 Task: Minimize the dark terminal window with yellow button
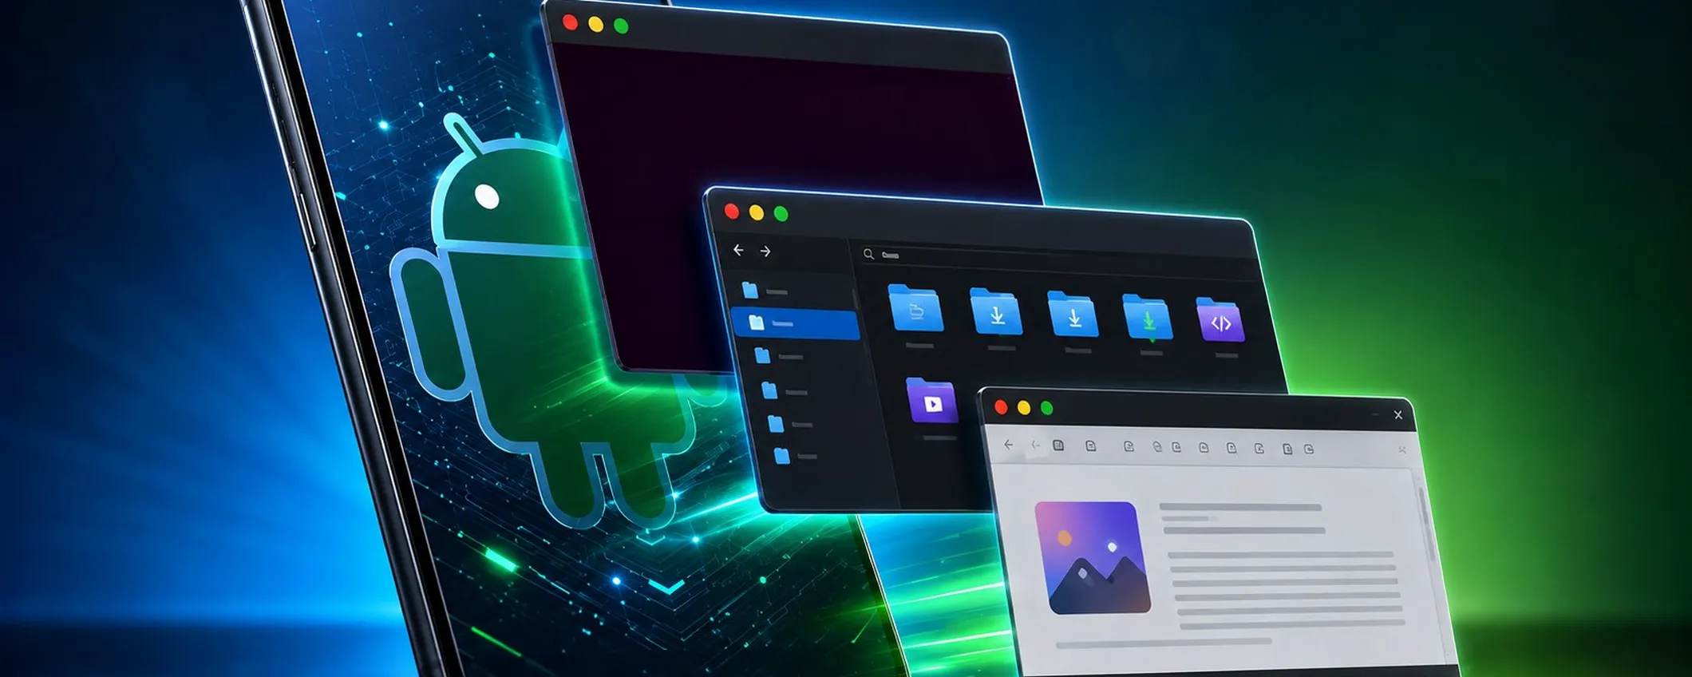click(x=595, y=24)
